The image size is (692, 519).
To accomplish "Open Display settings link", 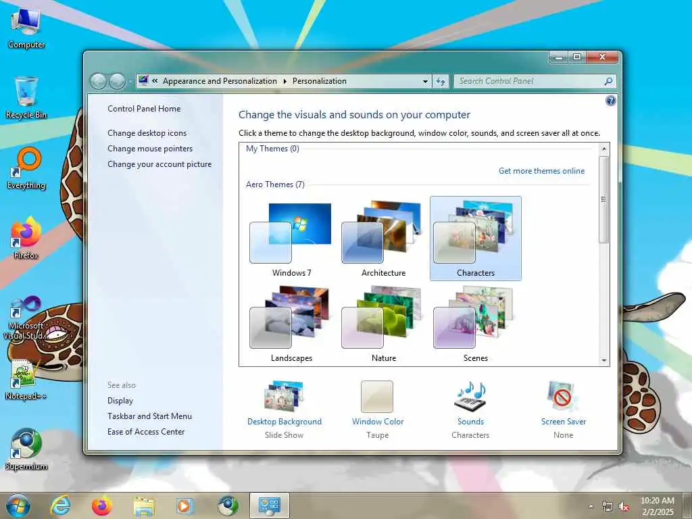I will pos(120,401).
